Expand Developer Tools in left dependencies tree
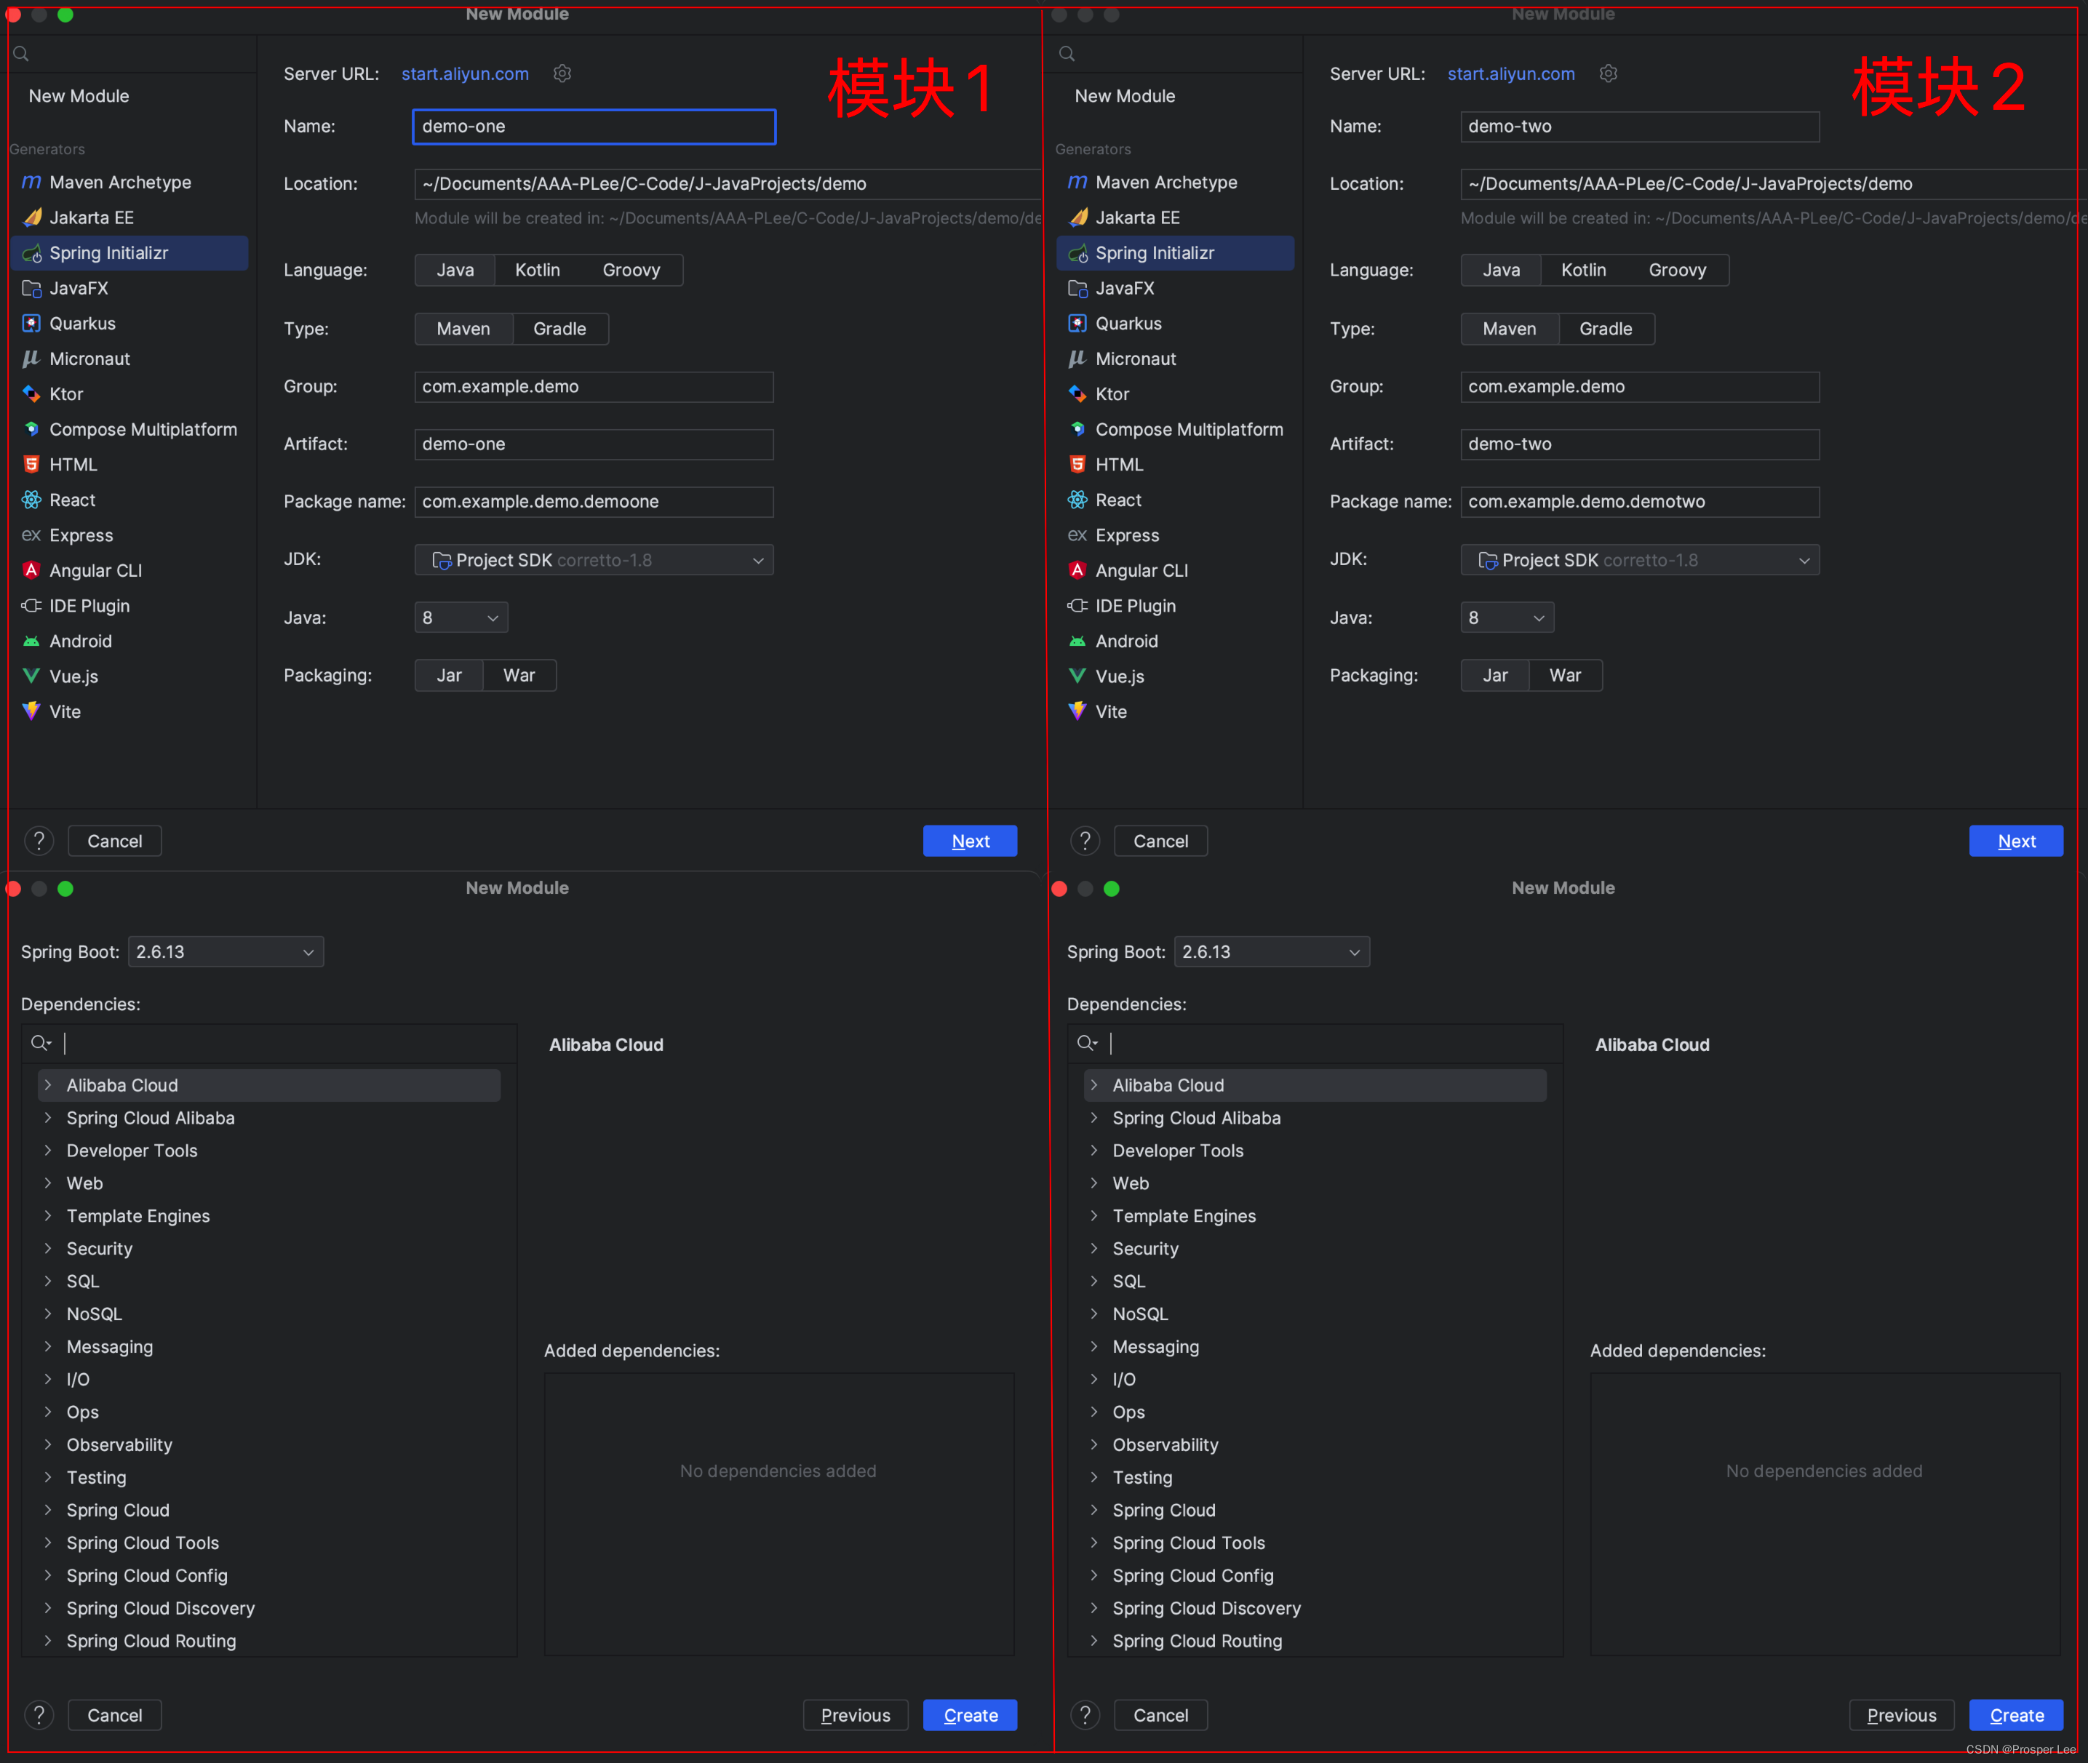This screenshot has height=1763, width=2088. [x=48, y=1151]
